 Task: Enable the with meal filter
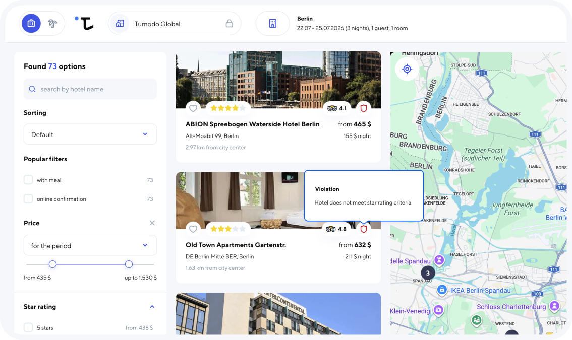click(x=28, y=180)
